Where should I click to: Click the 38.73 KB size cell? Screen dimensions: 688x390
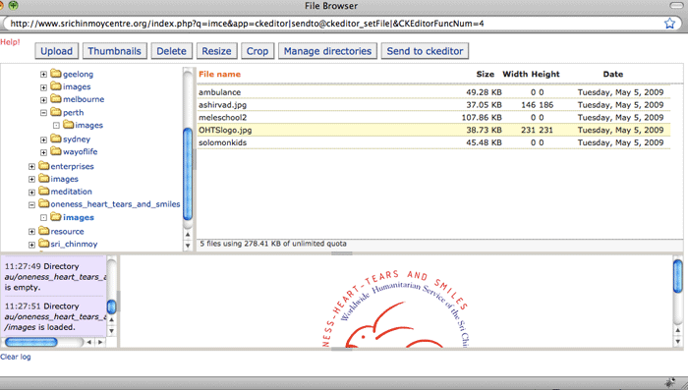484,130
